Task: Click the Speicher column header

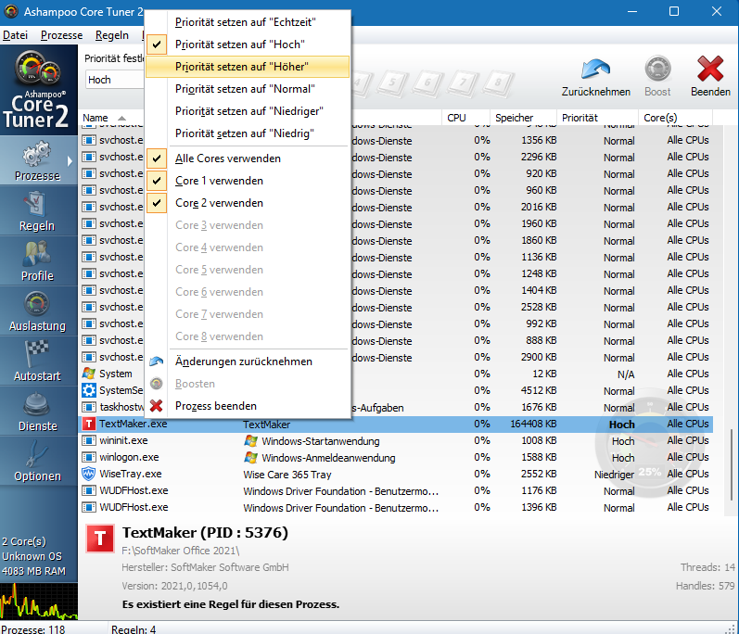Action: (524, 118)
